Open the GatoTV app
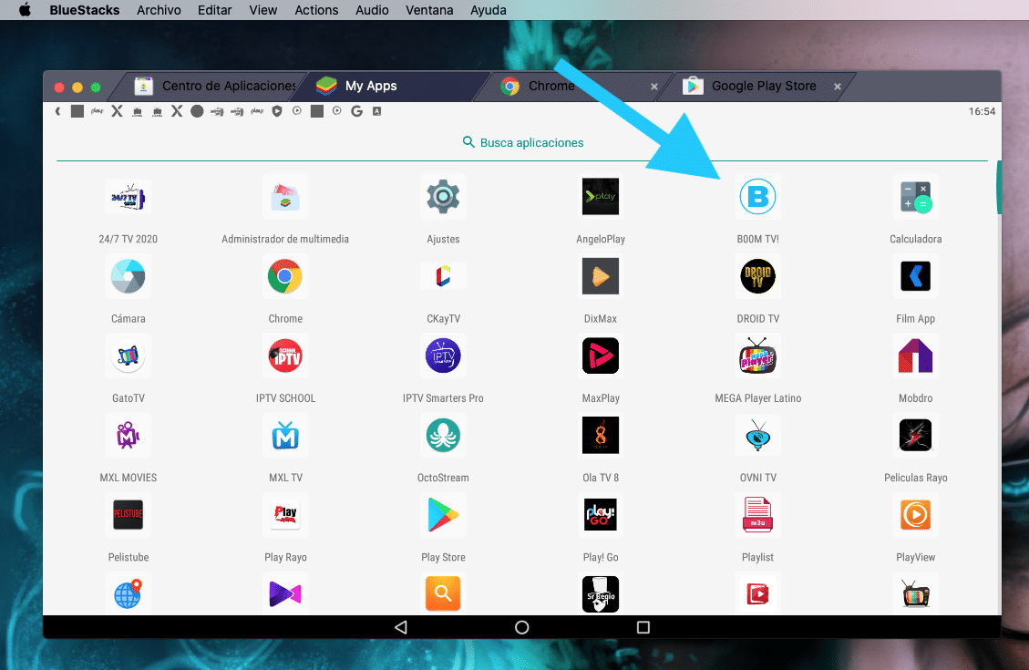 [x=128, y=356]
